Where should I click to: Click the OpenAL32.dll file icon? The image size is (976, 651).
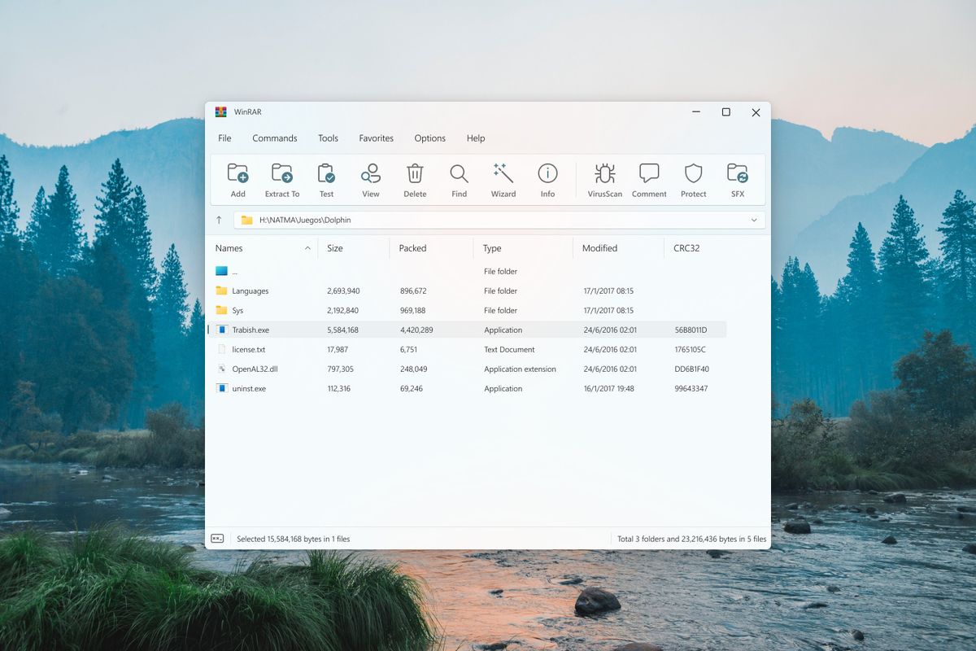[x=222, y=369]
